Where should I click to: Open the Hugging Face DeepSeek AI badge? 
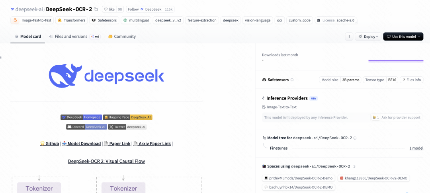[127, 117]
